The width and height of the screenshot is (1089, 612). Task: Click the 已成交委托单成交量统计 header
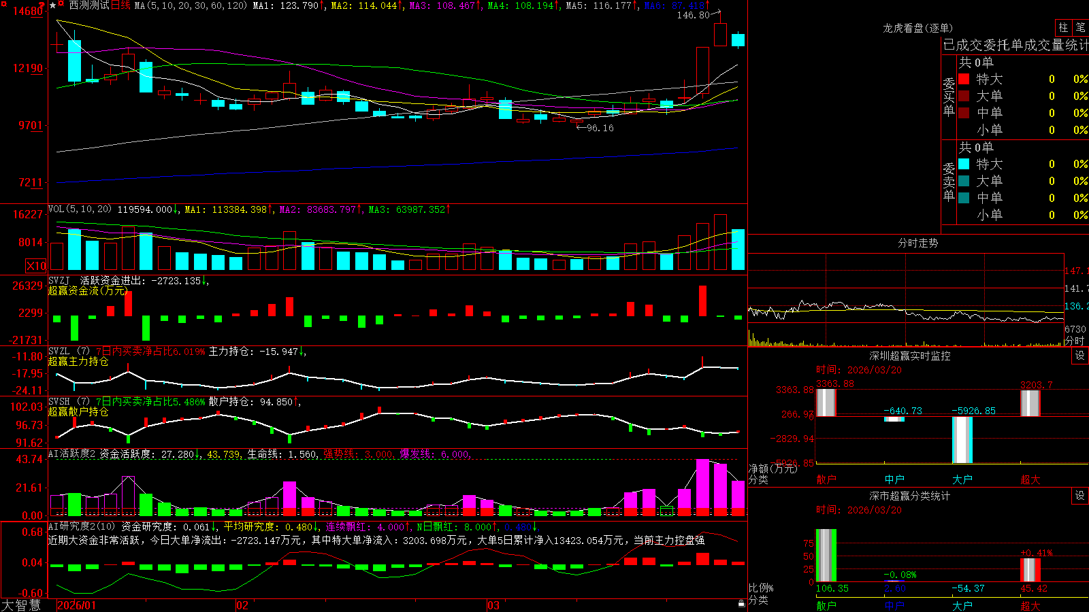(1015, 45)
